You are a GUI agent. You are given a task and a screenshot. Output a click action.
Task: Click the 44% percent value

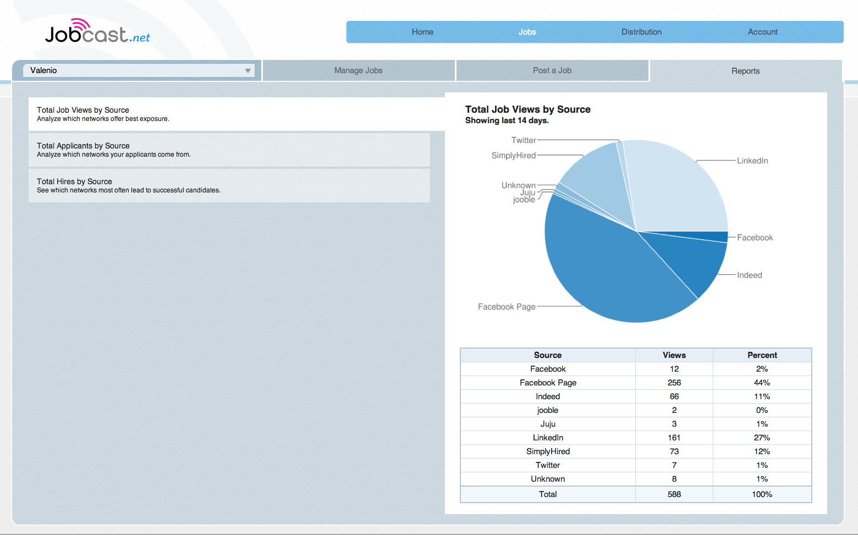[x=762, y=383]
